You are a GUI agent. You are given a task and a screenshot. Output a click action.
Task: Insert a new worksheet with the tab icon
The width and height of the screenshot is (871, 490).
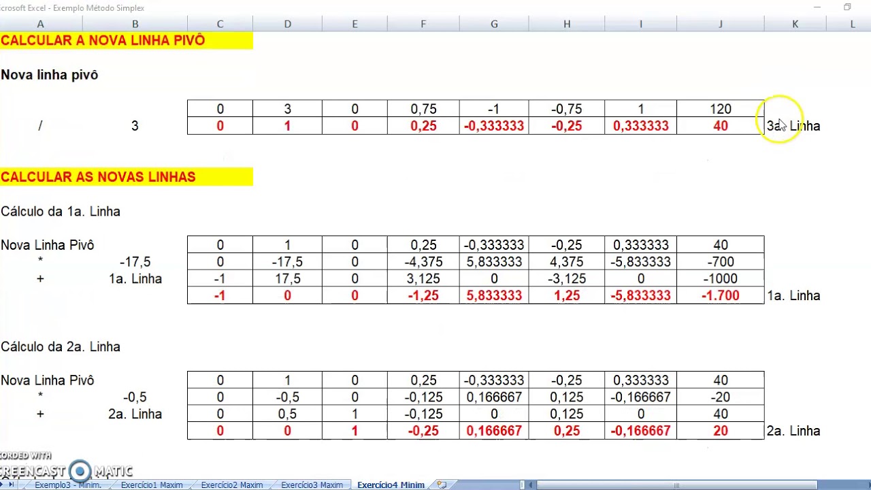click(x=442, y=485)
